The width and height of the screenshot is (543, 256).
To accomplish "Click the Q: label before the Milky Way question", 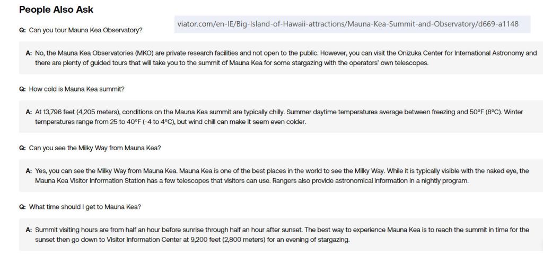I will coord(22,148).
